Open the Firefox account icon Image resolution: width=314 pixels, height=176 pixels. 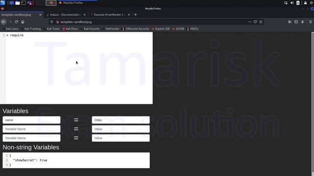(x=302, y=22)
